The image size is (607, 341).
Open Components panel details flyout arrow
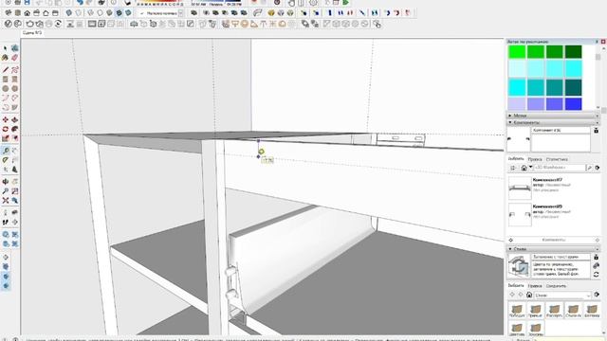coord(598,168)
